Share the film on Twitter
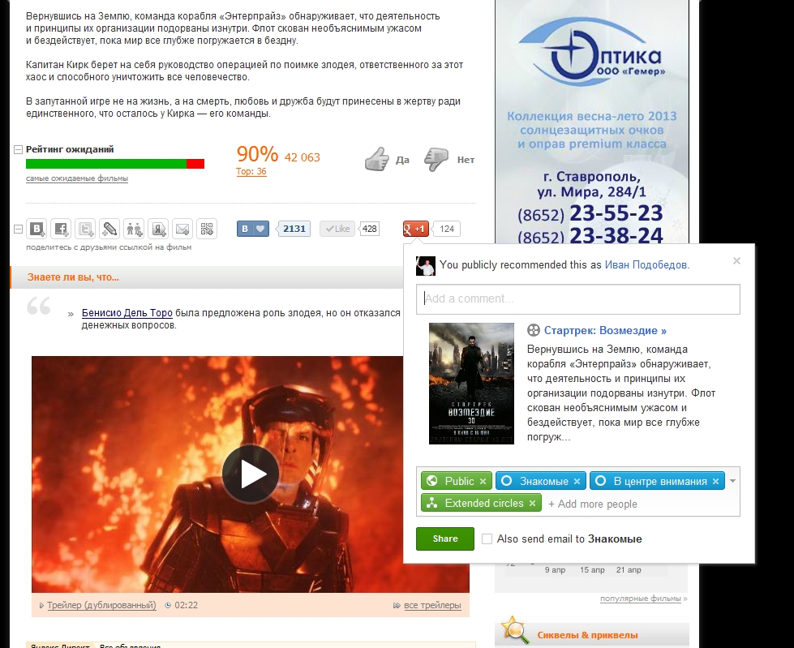The height and width of the screenshot is (648, 794). (85, 229)
